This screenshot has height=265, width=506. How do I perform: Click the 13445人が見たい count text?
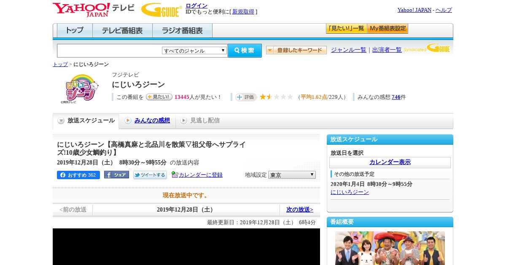(198, 97)
